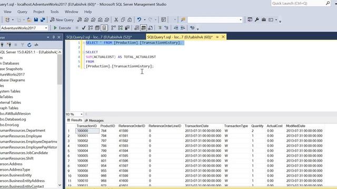This screenshot has height=189, width=337.
Task: Open the Toolbox briefcase icon
Action: (264, 20)
